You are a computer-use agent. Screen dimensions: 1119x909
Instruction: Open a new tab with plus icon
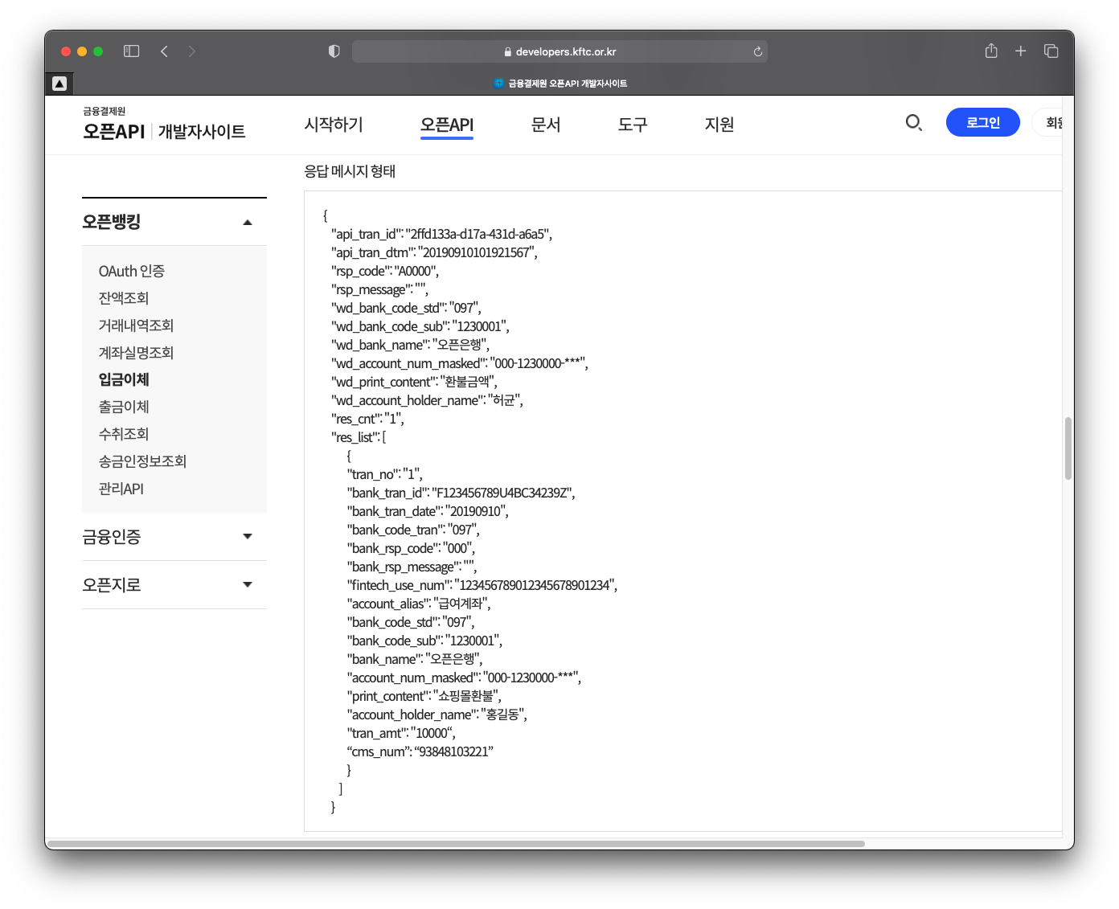pyautogui.click(x=1020, y=51)
